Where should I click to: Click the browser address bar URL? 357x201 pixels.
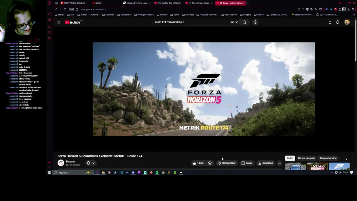pos(93,9)
